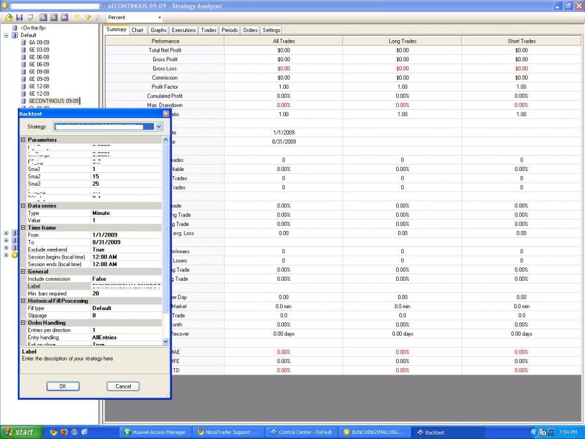Switch to the Periods tab

tap(230, 30)
